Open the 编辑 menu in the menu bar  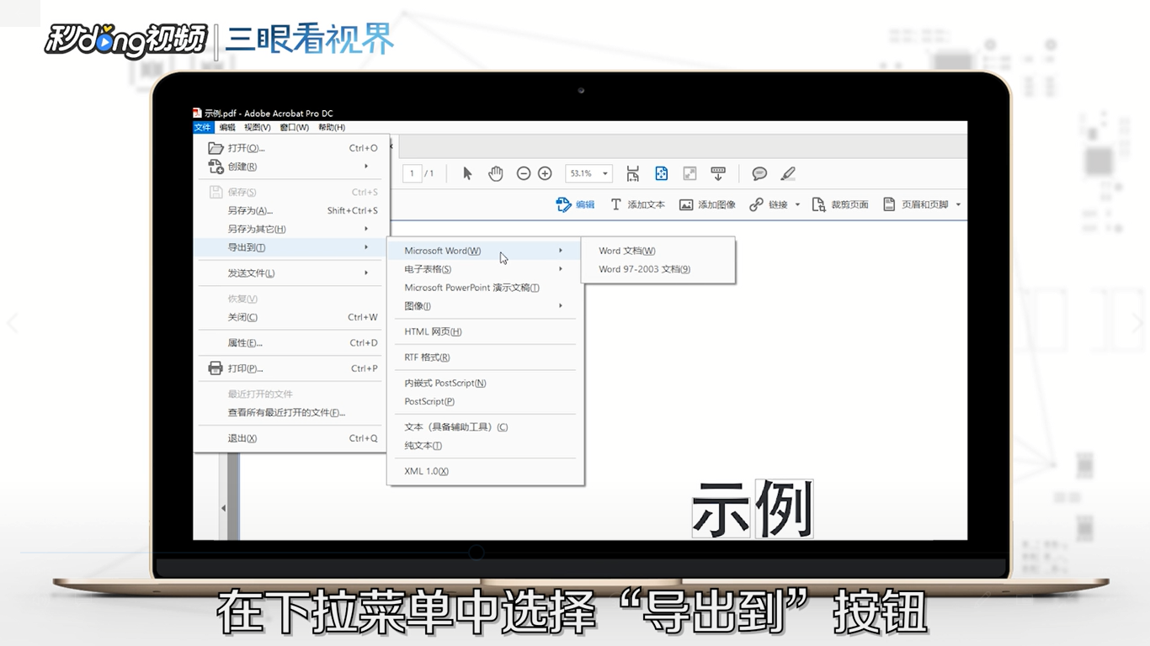tap(227, 127)
